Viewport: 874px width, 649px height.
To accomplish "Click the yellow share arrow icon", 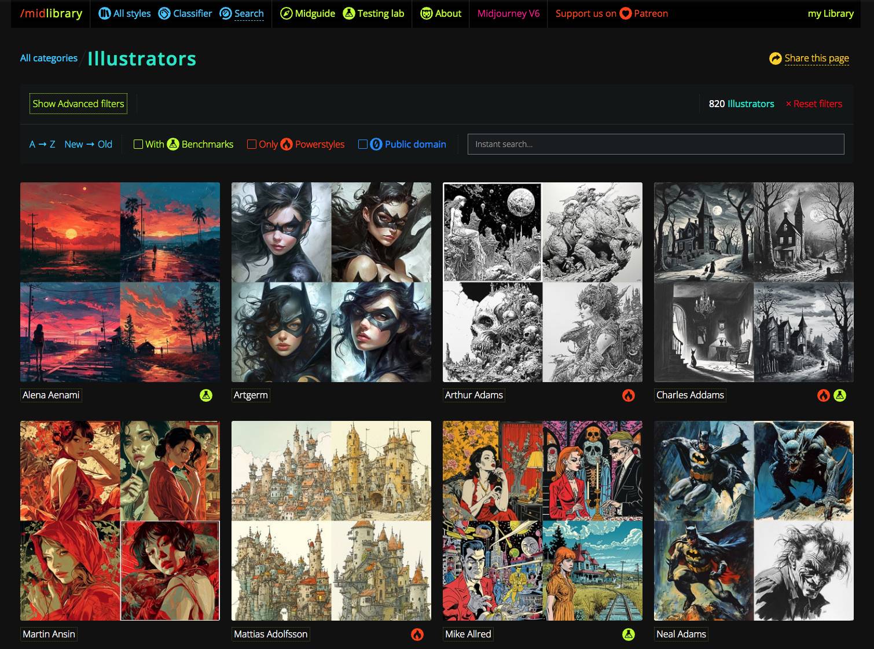I will click(x=775, y=58).
